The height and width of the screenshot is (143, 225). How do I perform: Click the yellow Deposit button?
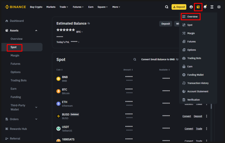[179, 7]
